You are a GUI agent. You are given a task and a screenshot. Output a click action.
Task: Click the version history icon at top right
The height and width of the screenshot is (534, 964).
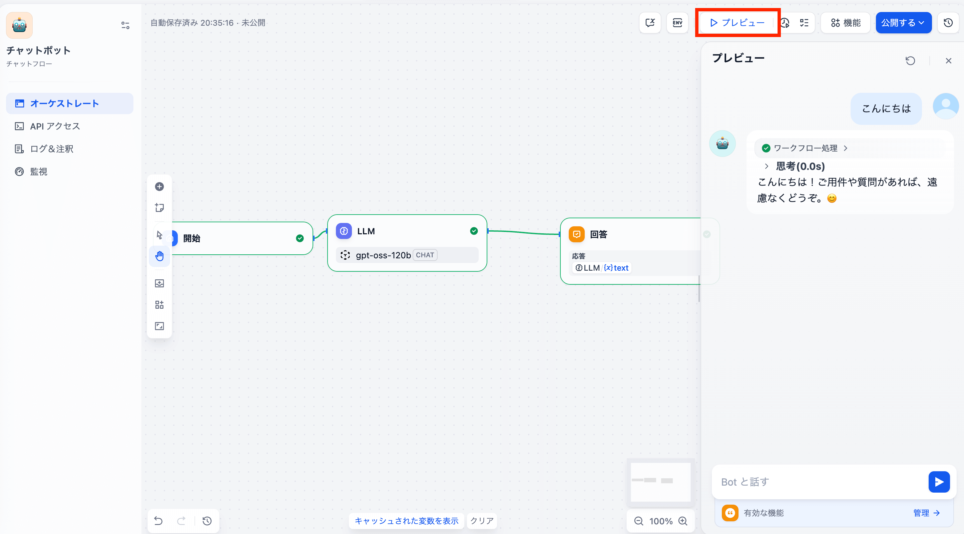pyautogui.click(x=948, y=23)
